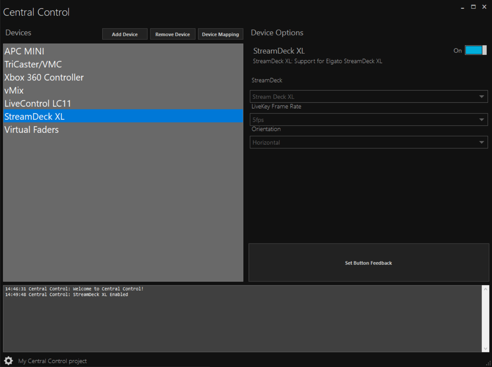
Task: Click the Remove Device button
Action: pos(173,34)
